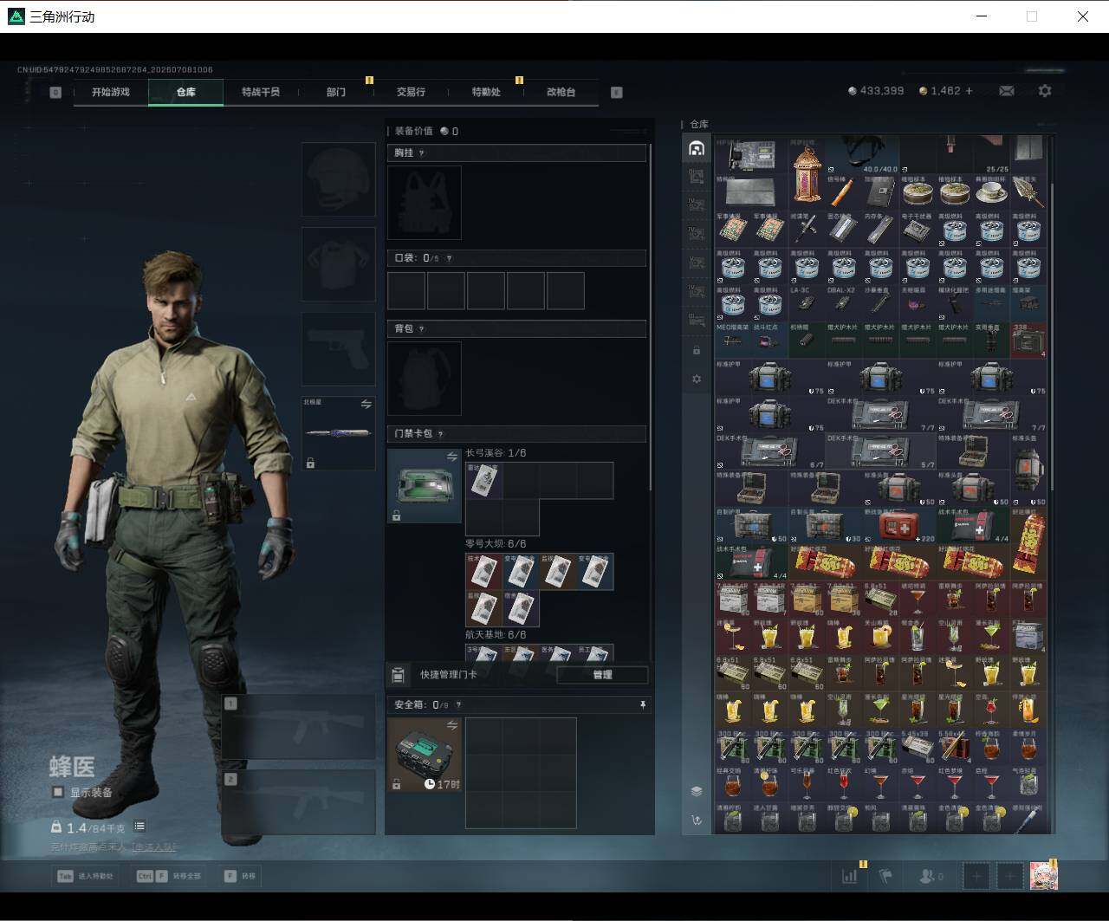Open the mail inbox envelope icon
The height and width of the screenshot is (921, 1109).
point(1007,91)
